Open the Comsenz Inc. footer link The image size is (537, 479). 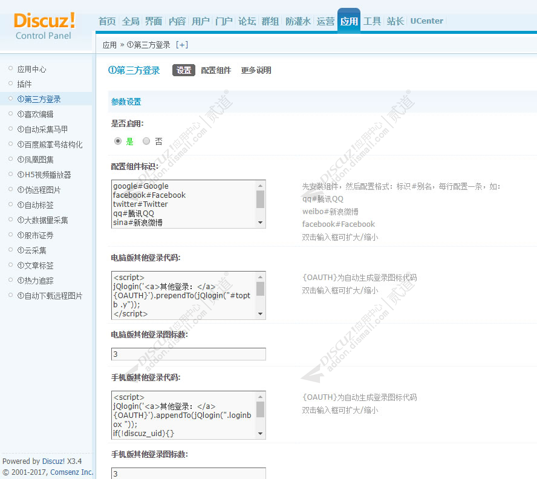[x=71, y=472]
